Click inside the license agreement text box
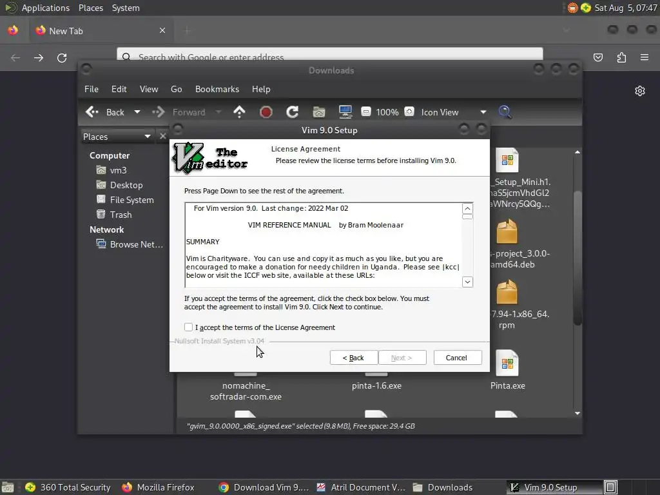Viewport: 660px width, 495px height. [x=324, y=245]
